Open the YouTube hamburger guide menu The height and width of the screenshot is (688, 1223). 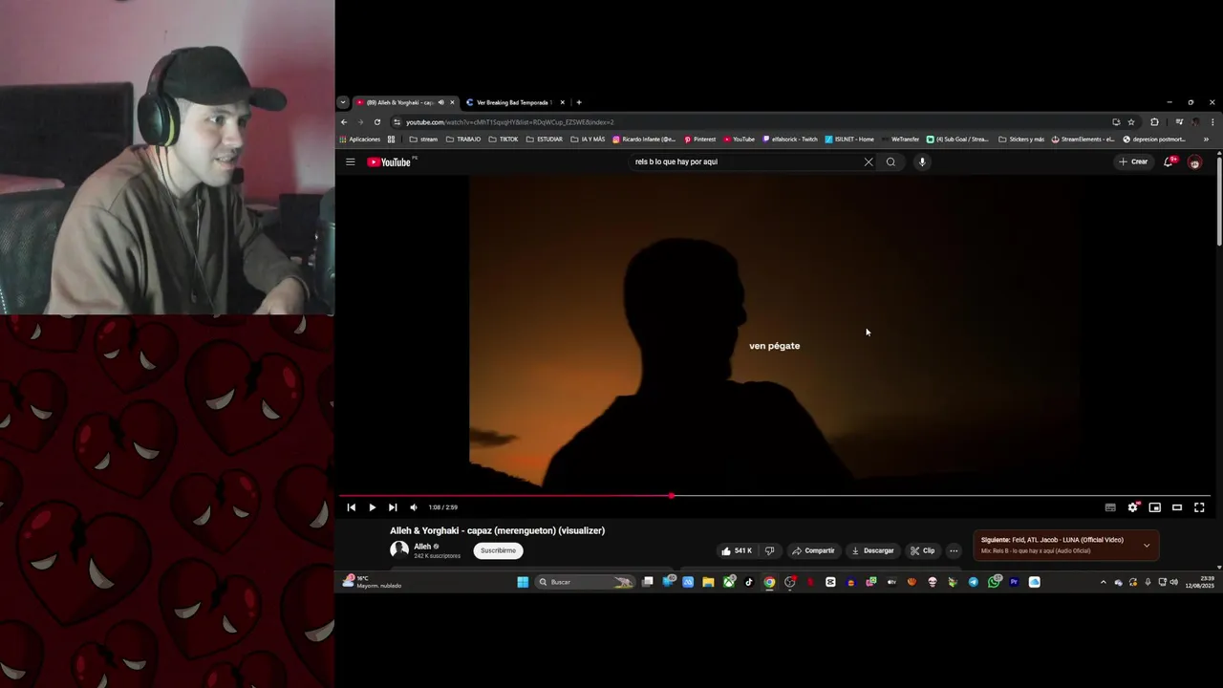pyautogui.click(x=351, y=161)
